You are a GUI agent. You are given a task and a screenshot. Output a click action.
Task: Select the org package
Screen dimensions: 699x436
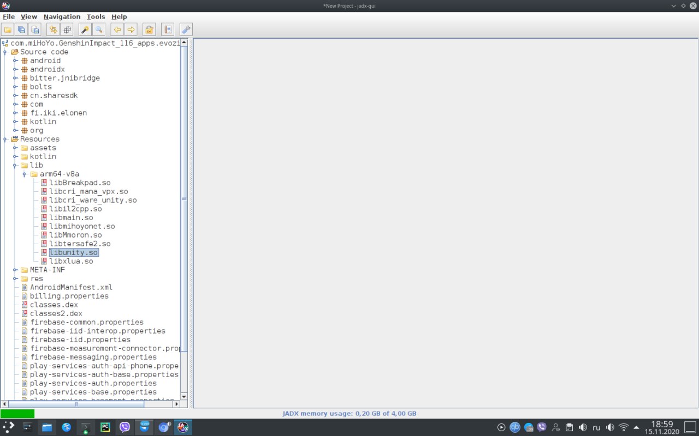(x=37, y=130)
